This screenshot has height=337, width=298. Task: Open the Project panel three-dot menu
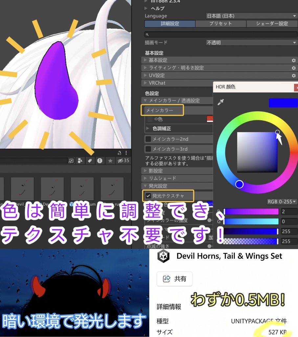[x=126, y=153]
